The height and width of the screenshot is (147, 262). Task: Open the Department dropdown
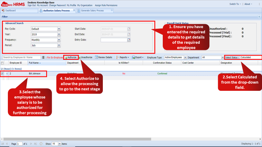[x=222, y=57]
